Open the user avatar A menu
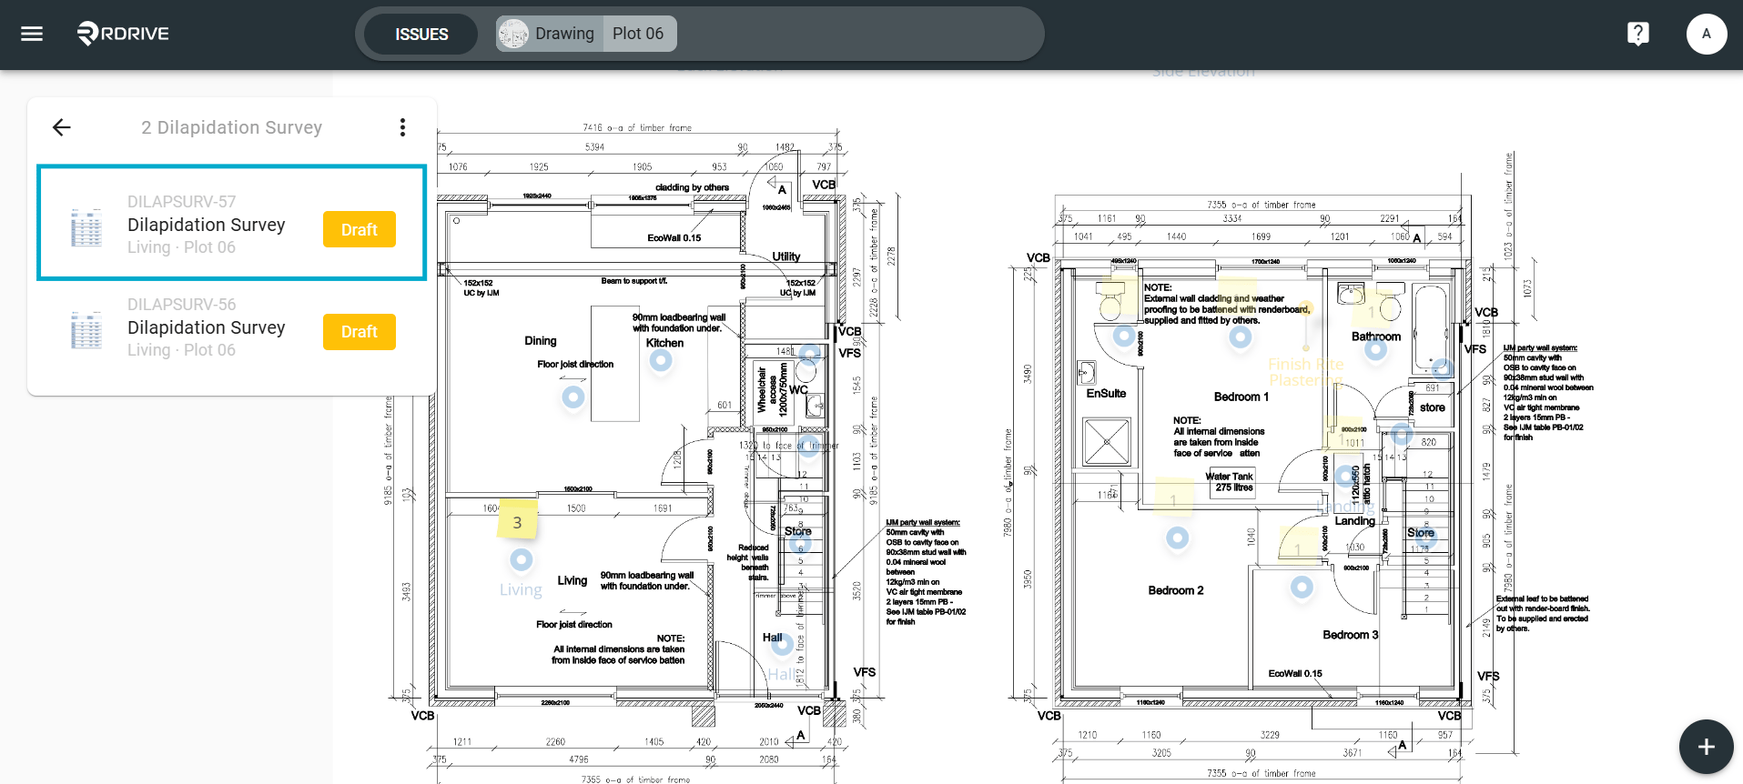 coord(1707,34)
